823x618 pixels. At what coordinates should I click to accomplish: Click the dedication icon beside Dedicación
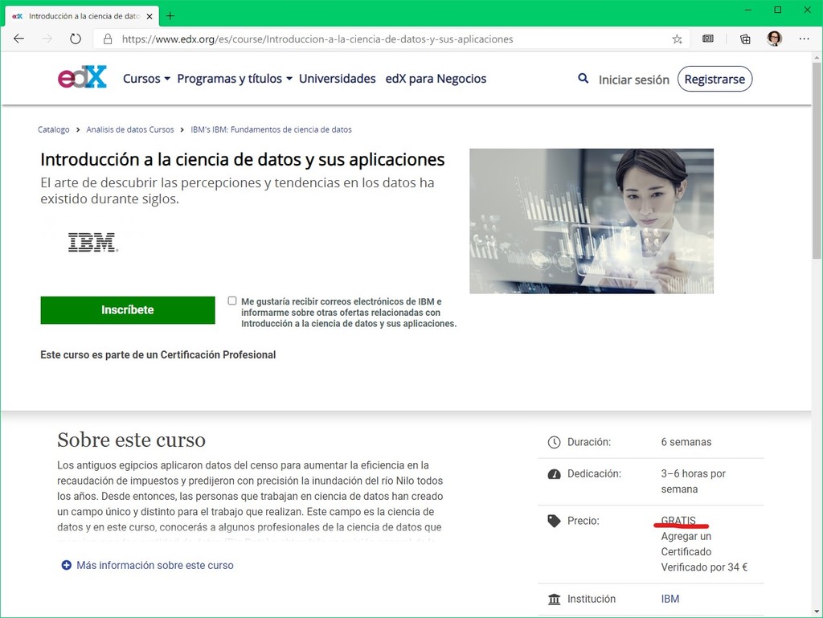[x=554, y=473]
